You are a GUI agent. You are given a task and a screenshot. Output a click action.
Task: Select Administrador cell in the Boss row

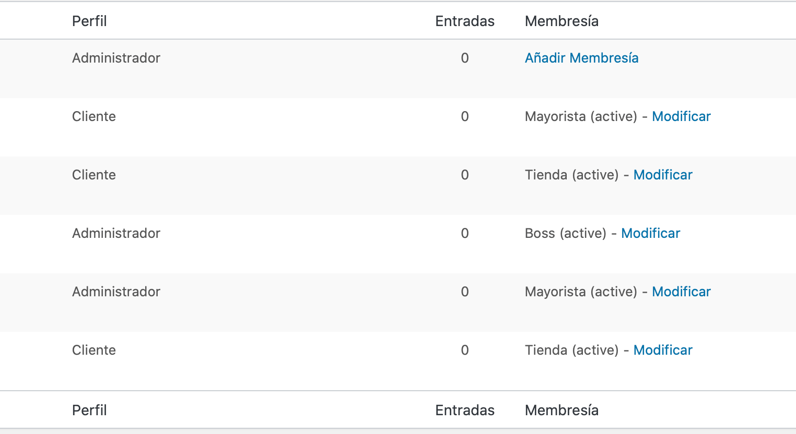(x=116, y=233)
